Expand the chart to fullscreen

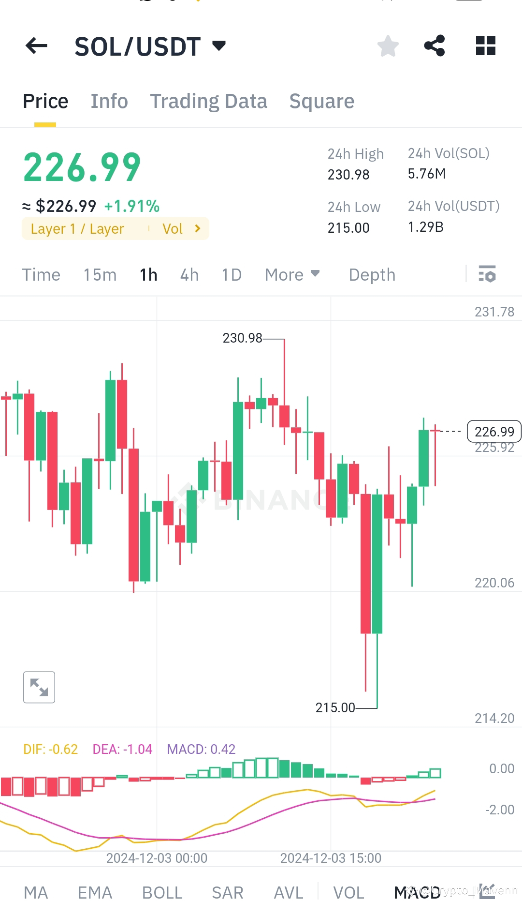39,687
